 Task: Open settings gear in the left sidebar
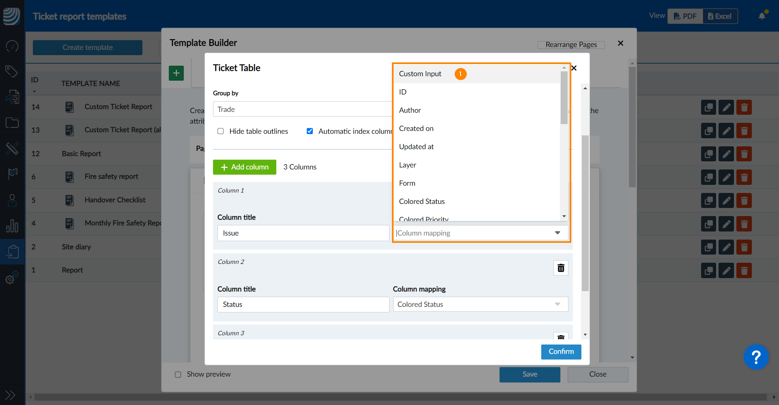(x=11, y=279)
